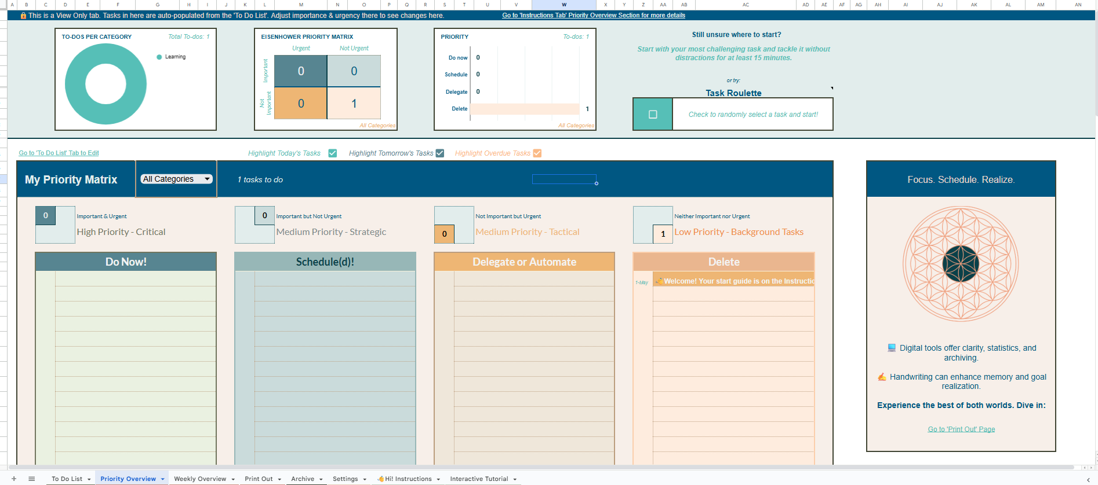Click the add new sheet plus icon
1098x485 pixels.
tap(14, 479)
